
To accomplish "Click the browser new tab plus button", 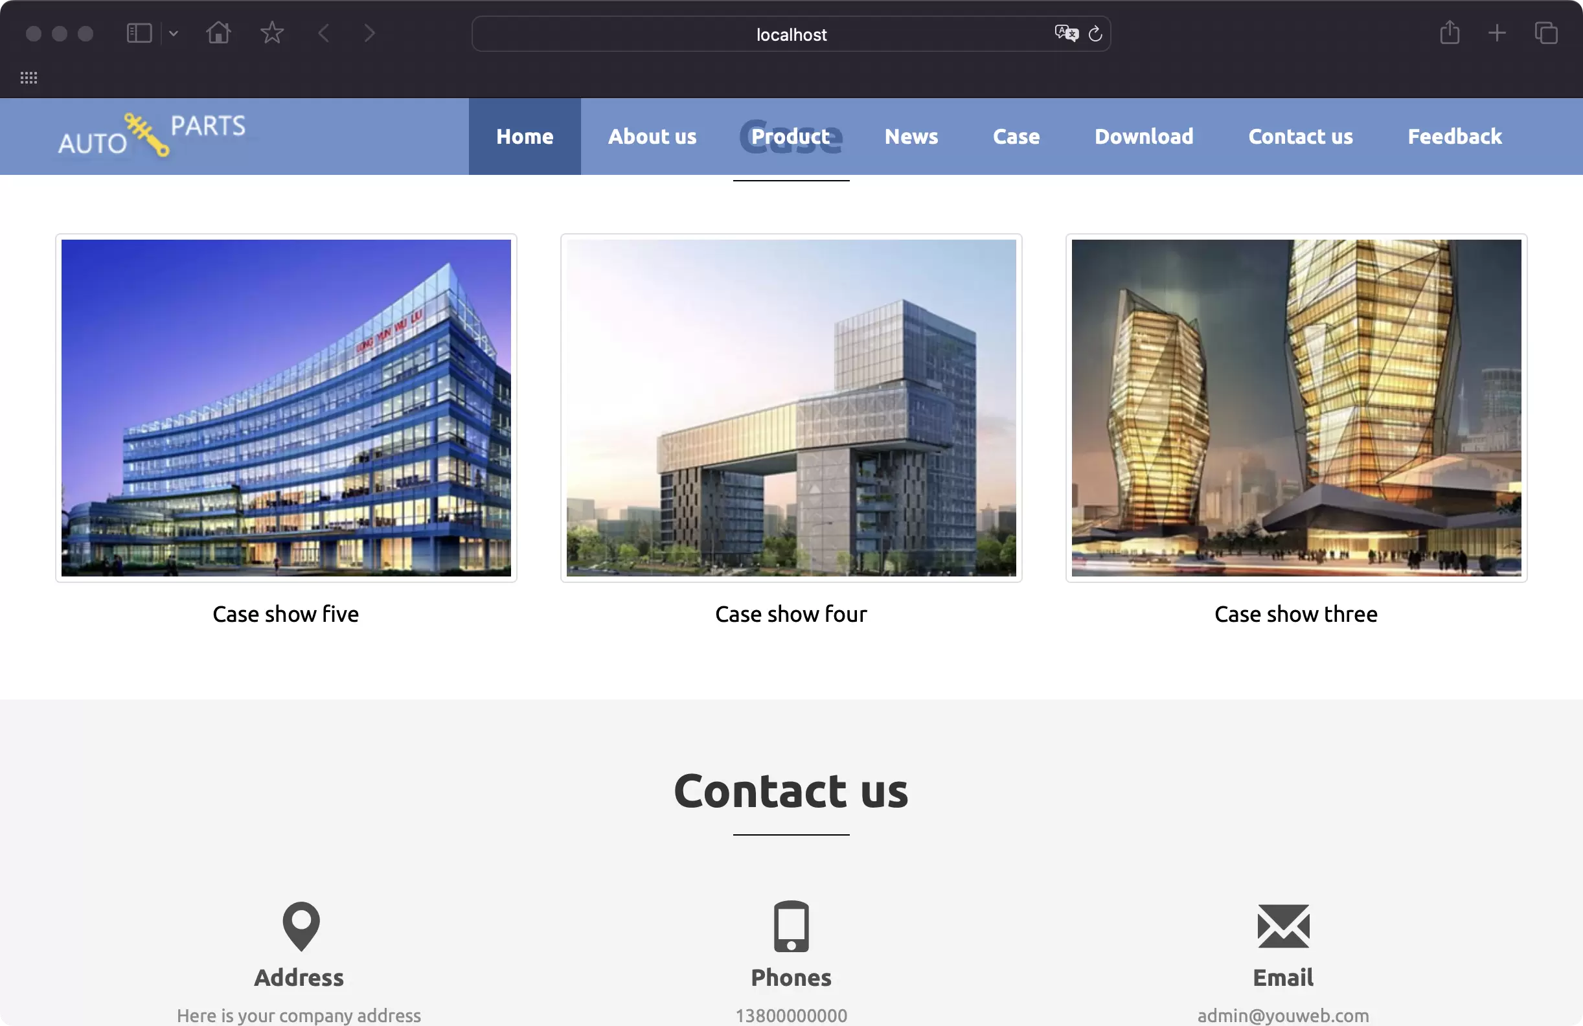I will 1498,32.
